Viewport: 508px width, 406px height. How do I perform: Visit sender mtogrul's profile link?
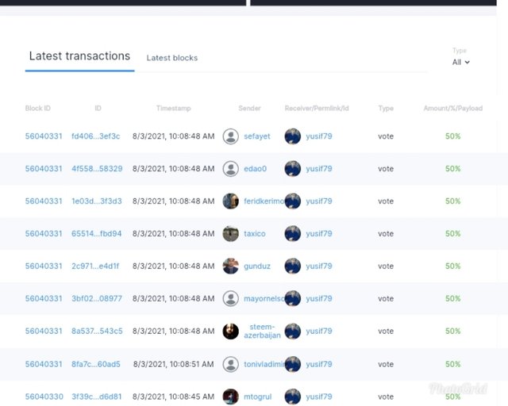tap(257, 396)
